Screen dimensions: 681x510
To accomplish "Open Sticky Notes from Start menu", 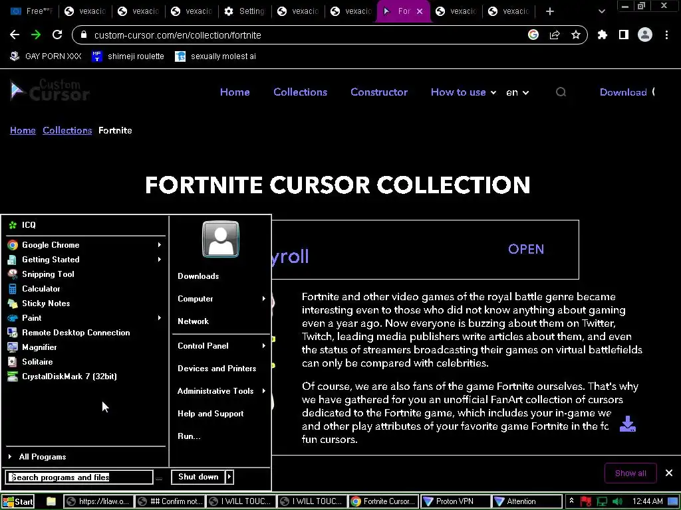I will tap(86, 303).
